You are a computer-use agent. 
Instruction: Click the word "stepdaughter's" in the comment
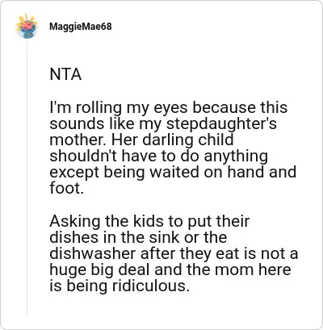221,124
